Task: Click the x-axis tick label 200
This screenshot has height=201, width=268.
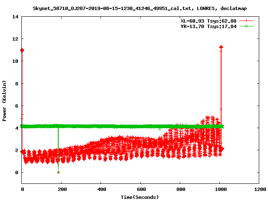Action: pyautogui.click(x=62, y=189)
